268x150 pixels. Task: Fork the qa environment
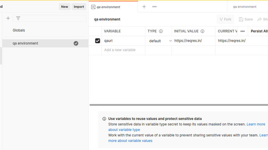(x=225, y=19)
